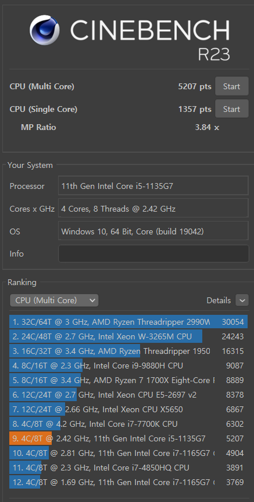Click the MP Ratio value 3.84 x
The image size is (254, 502).
click(x=207, y=127)
